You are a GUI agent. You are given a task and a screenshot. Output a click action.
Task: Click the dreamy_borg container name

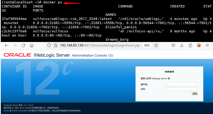[117, 40]
